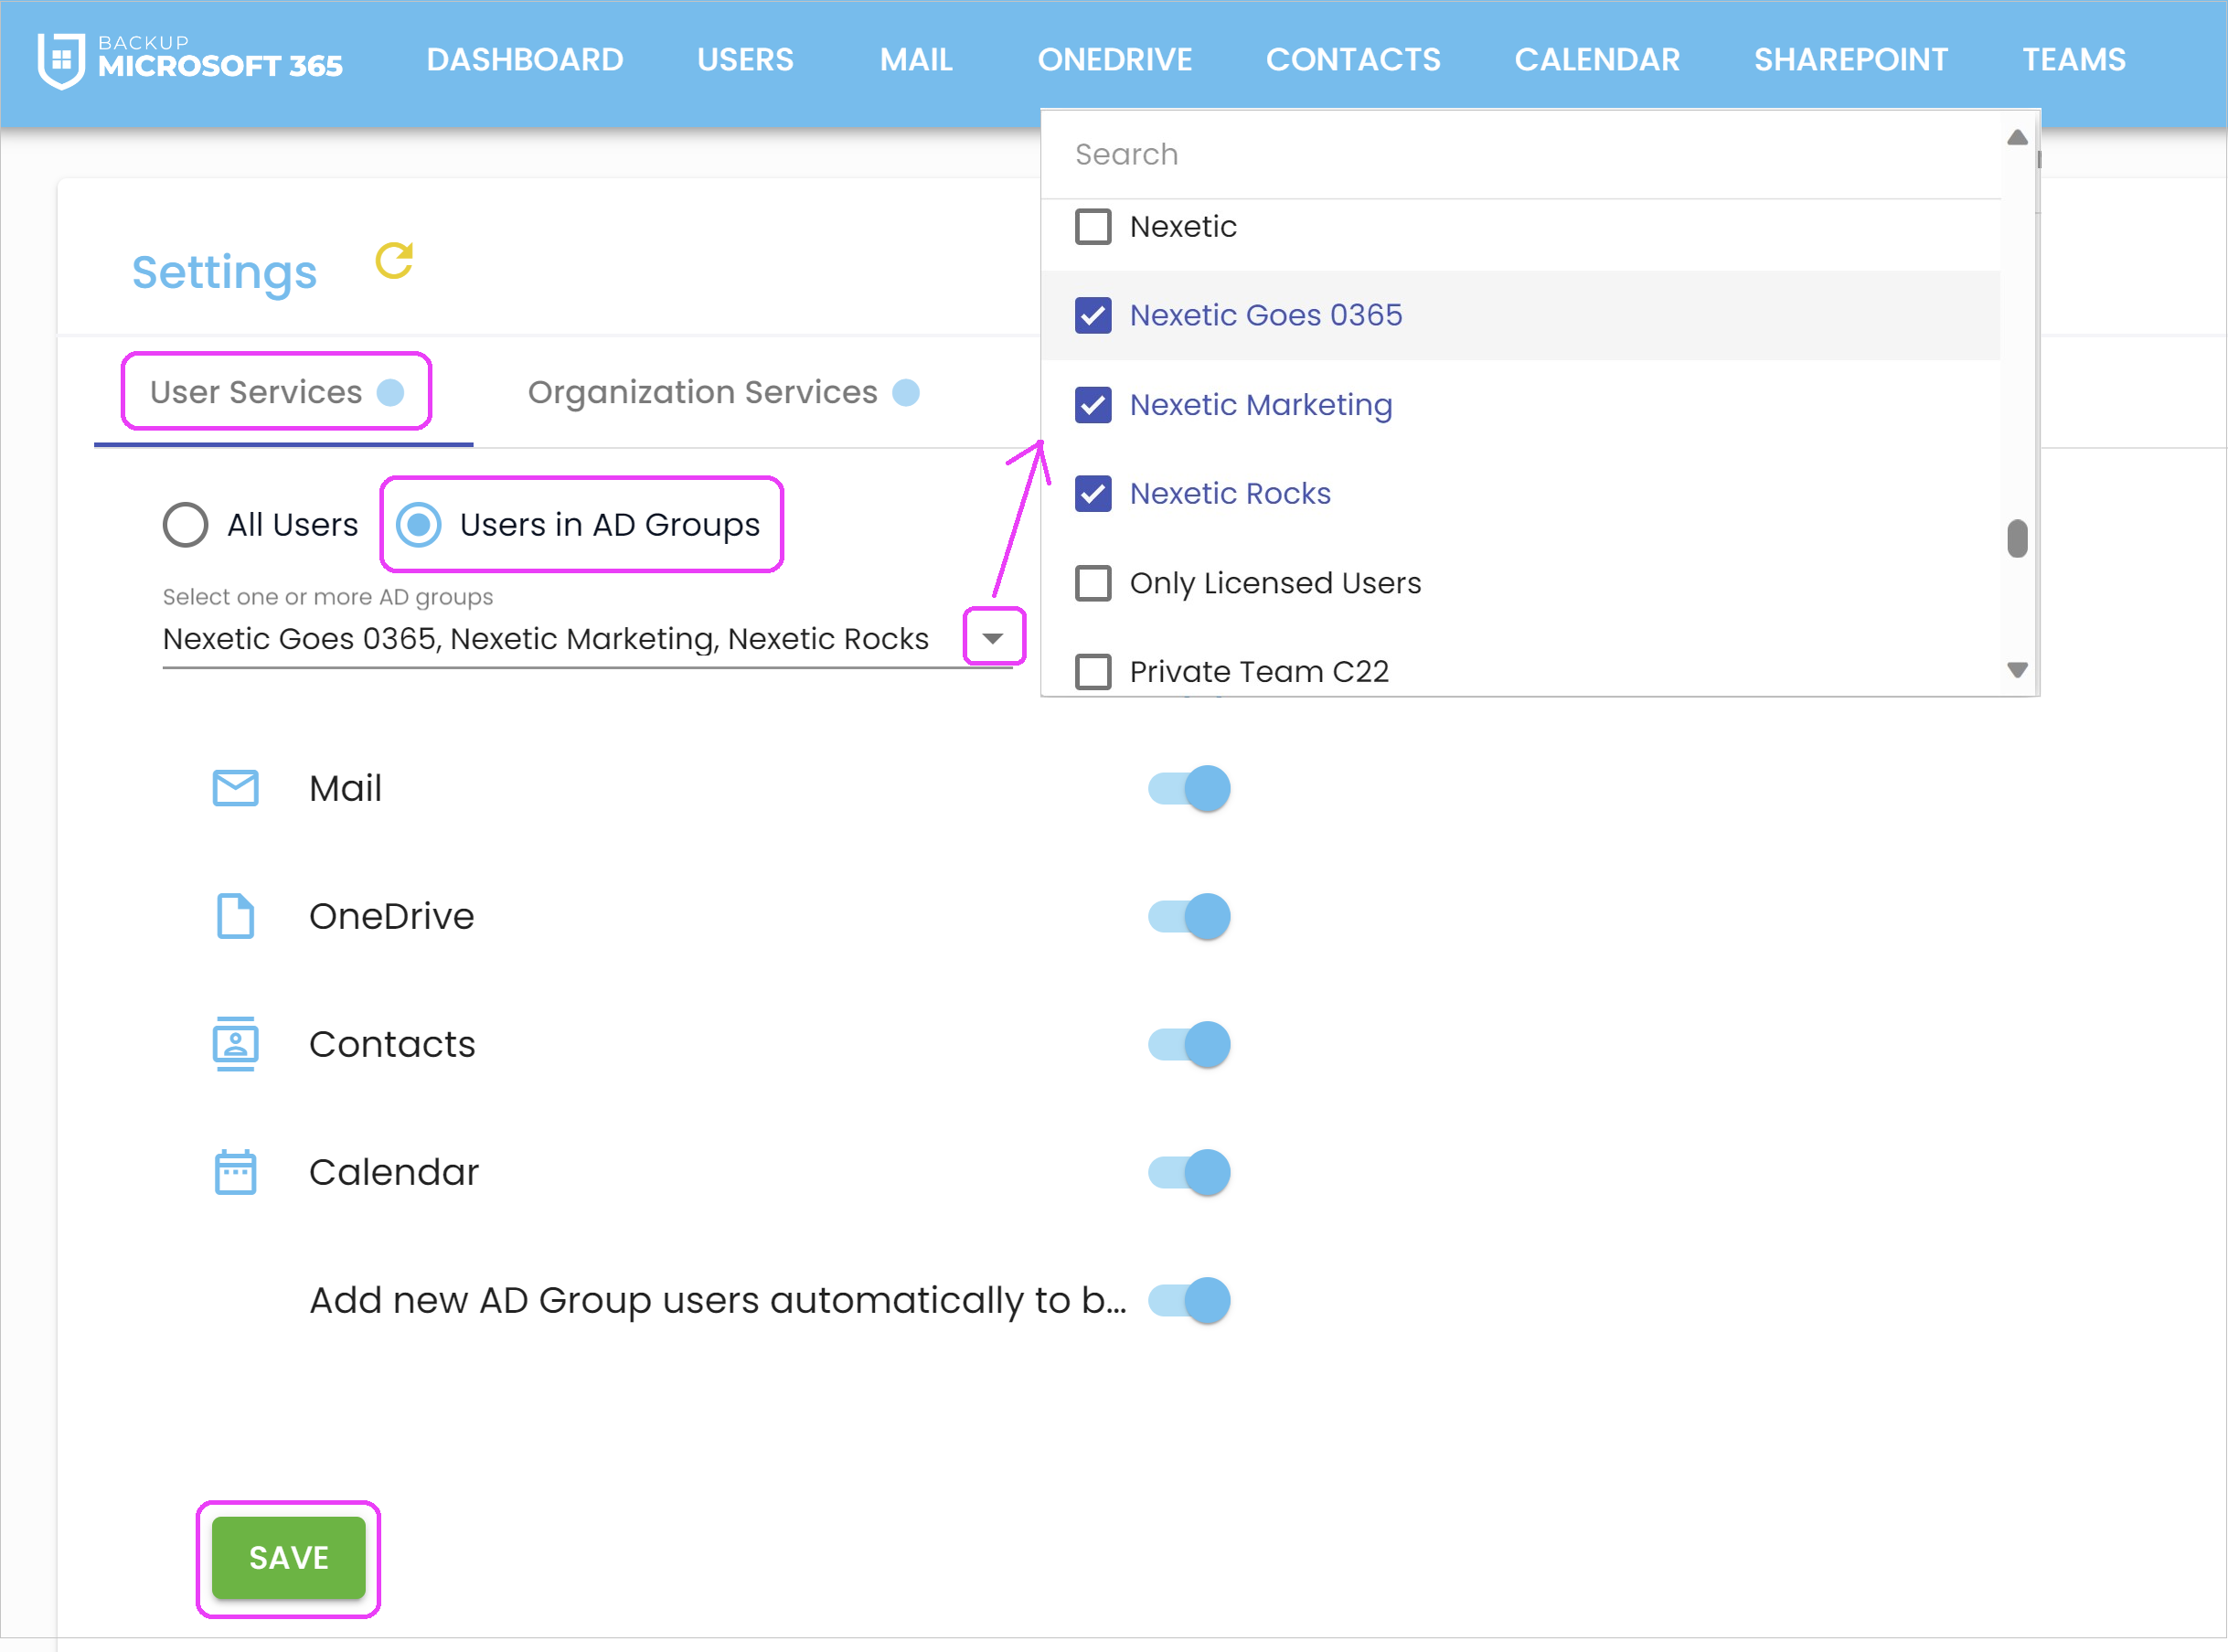
Task: Click the Mail envelope icon
Action: pos(236,788)
